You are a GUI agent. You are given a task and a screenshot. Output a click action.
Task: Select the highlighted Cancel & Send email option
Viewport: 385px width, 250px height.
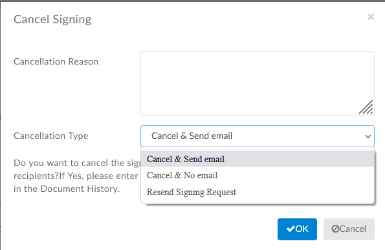pyautogui.click(x=258, y=159)
